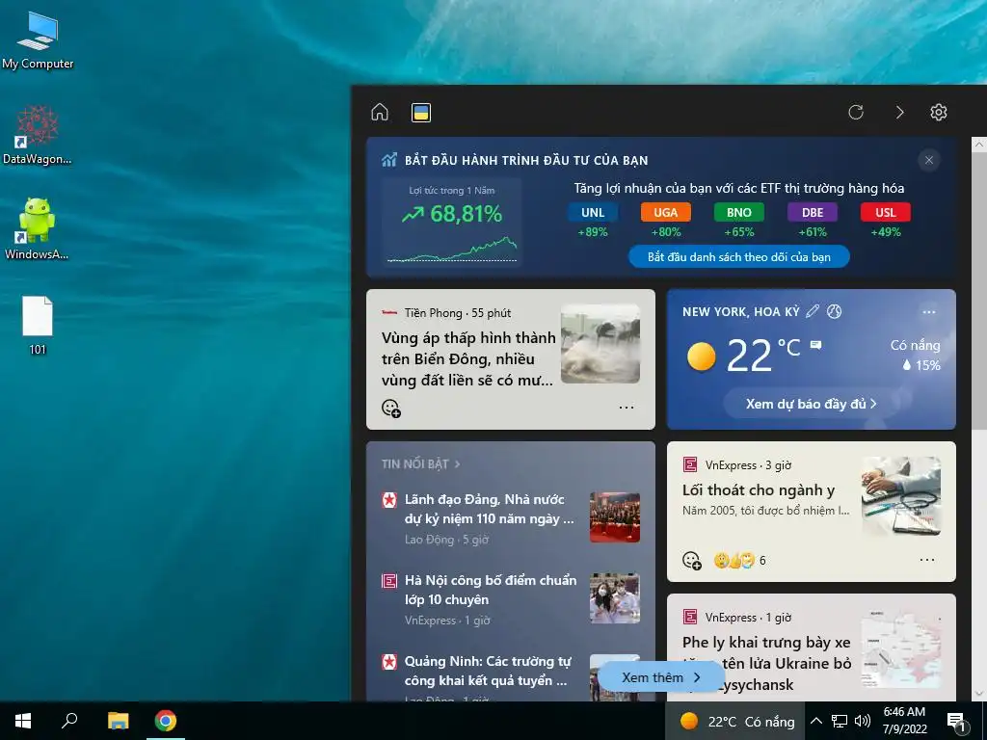The width and height of the screenshot is (987, 740).
Task: Start your watchlist via blue button
Action: (739, 256)
